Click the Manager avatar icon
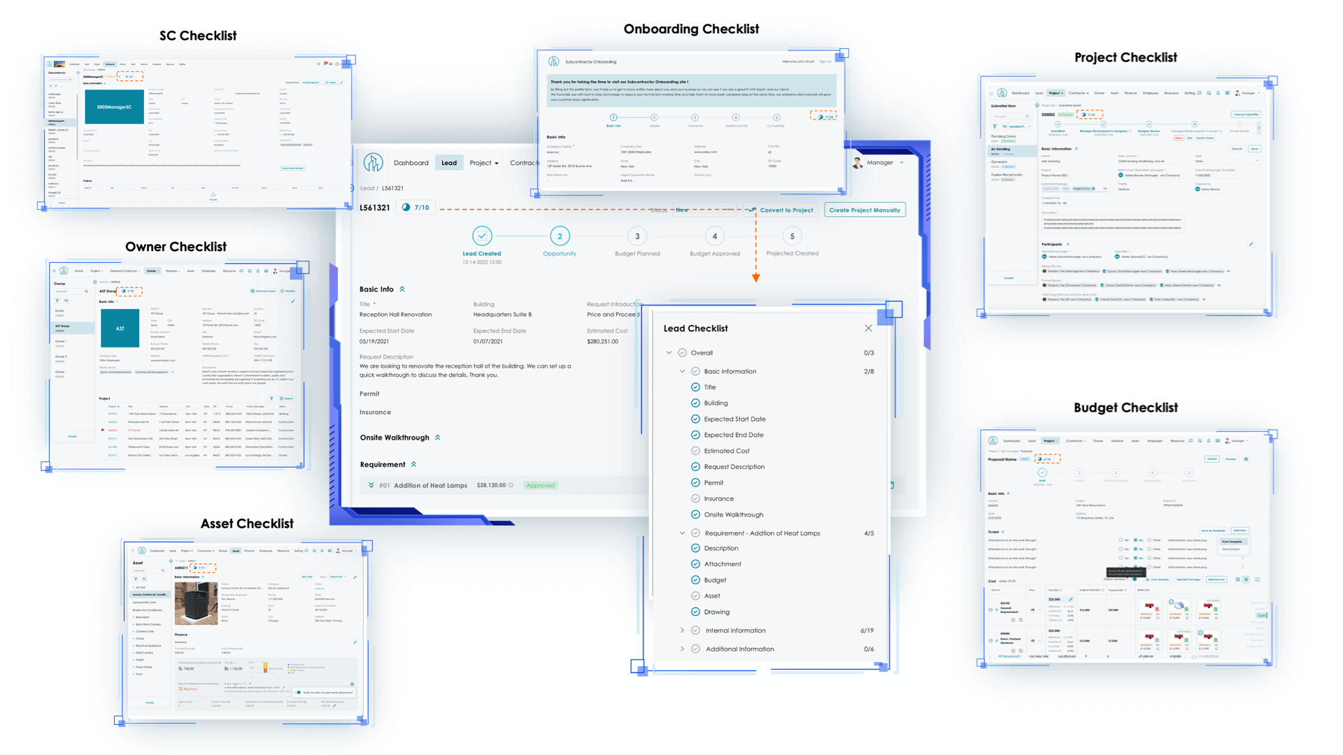The image size is (1343, 755). [858, 163]
